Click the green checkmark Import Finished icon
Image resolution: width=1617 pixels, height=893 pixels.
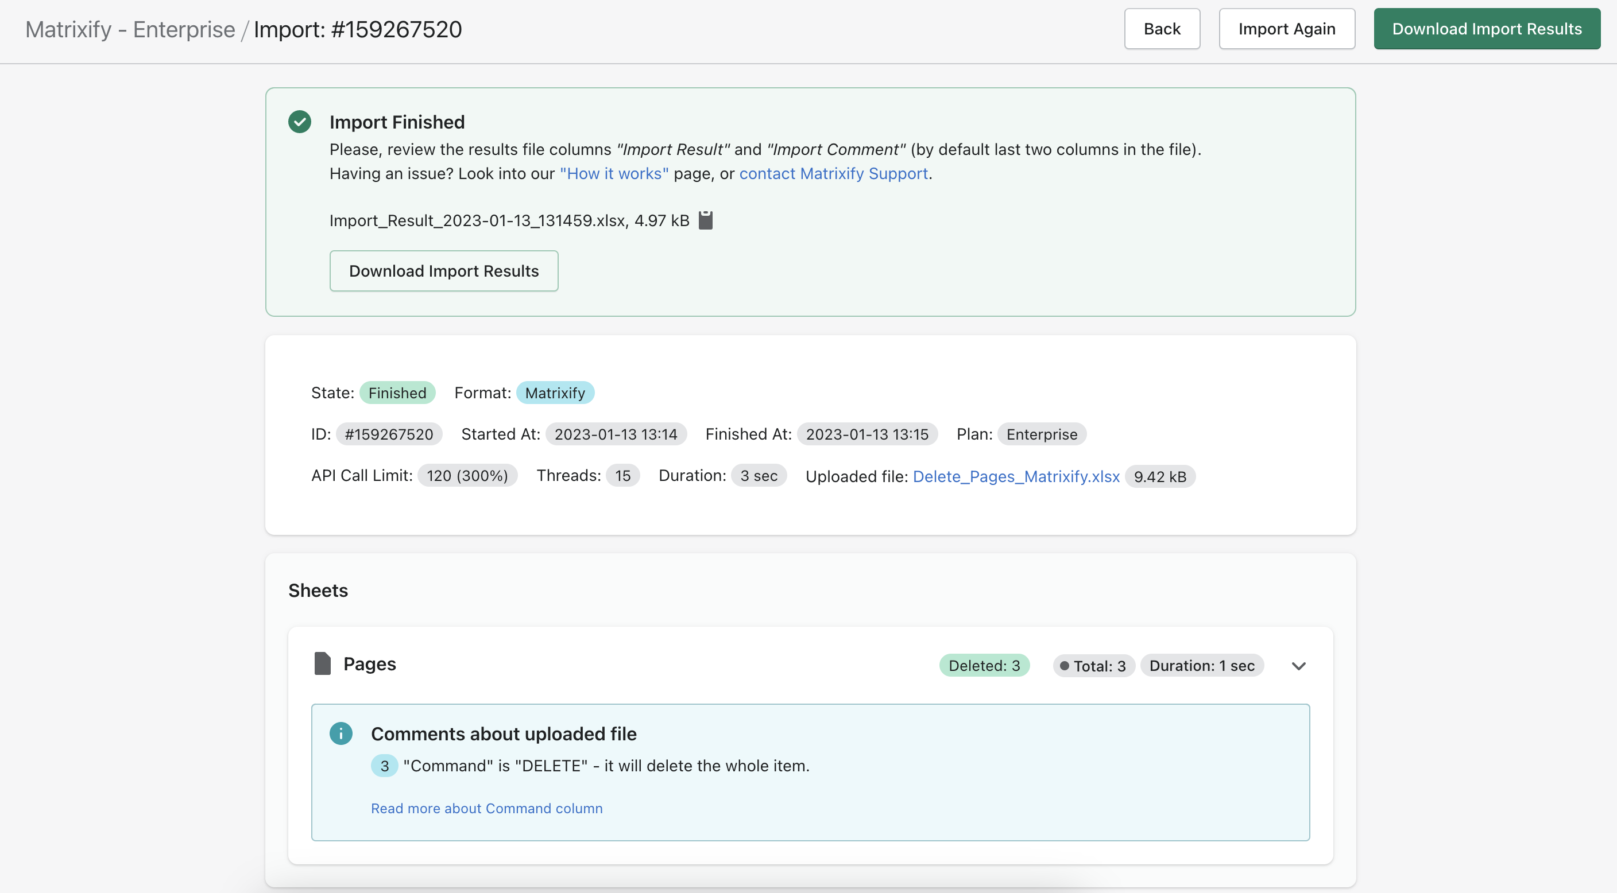299,122
